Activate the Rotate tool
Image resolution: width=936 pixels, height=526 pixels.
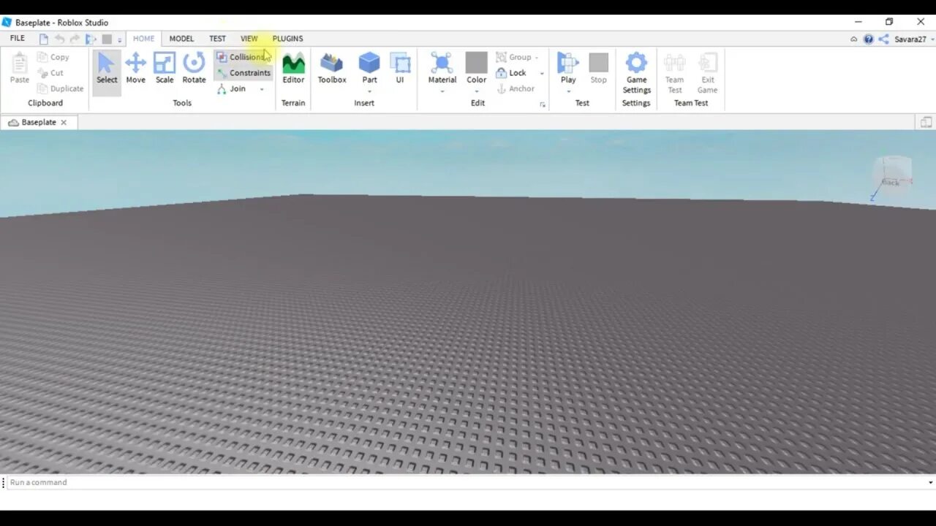194,69
